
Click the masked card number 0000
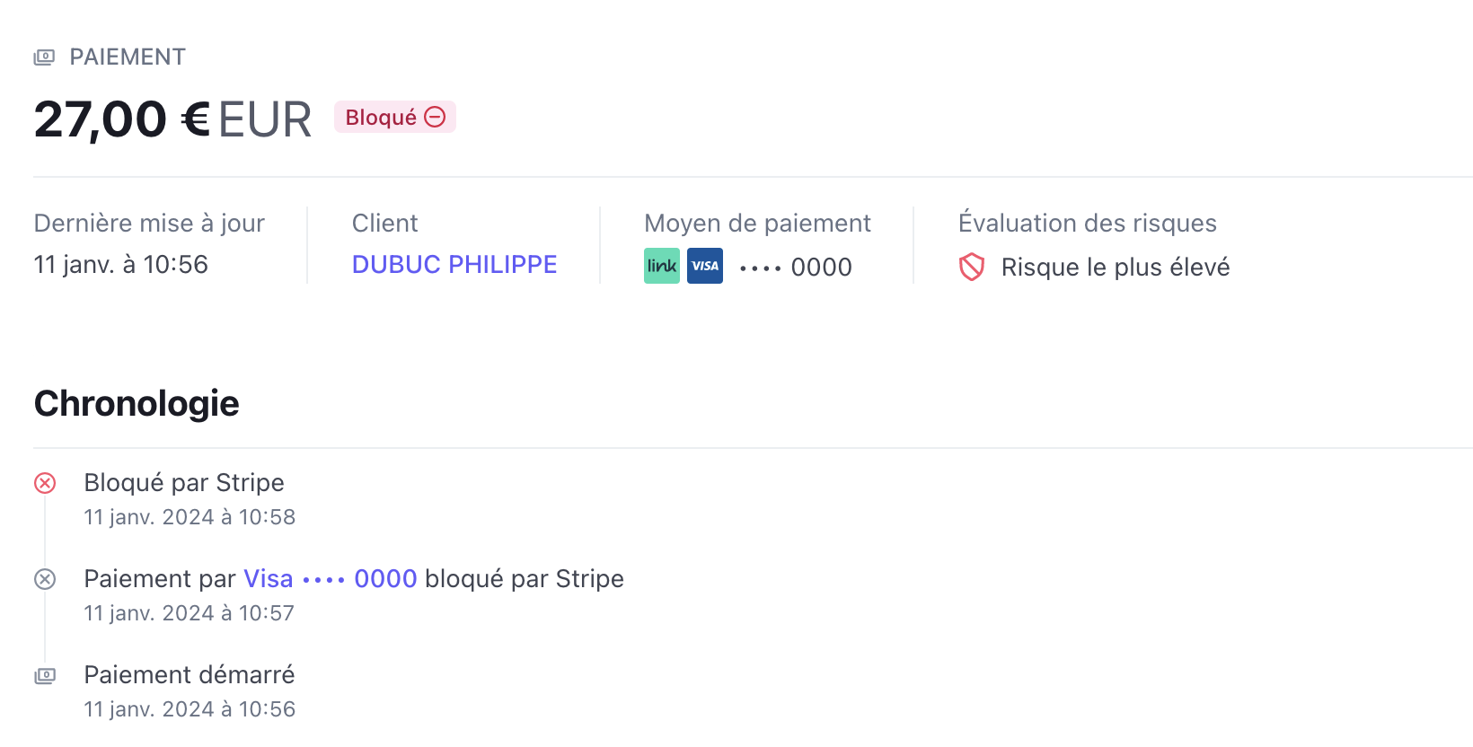[796, 268]
